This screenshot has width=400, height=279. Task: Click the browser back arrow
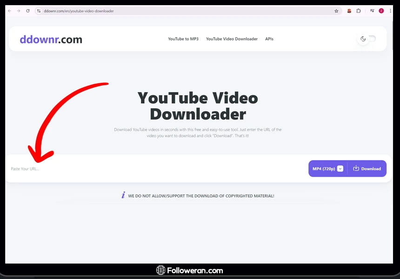9,11
